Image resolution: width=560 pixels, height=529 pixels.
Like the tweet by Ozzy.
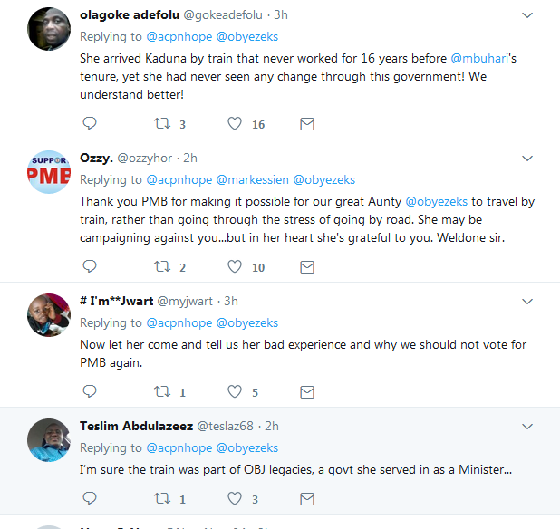coord(235,267)
